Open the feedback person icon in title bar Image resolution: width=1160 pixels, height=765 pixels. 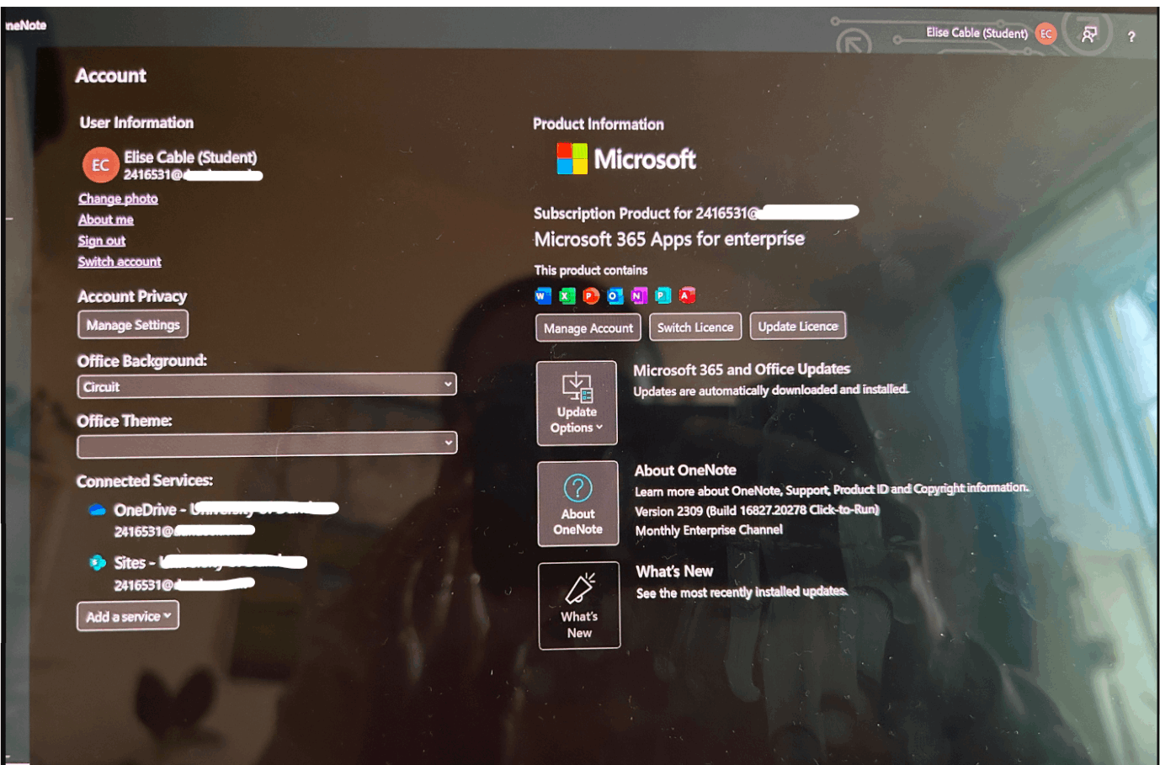(1089, 34)
